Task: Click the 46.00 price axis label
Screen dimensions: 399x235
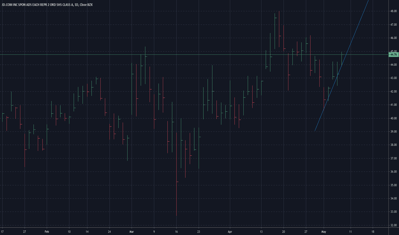Action: click(x=393, y=38)
